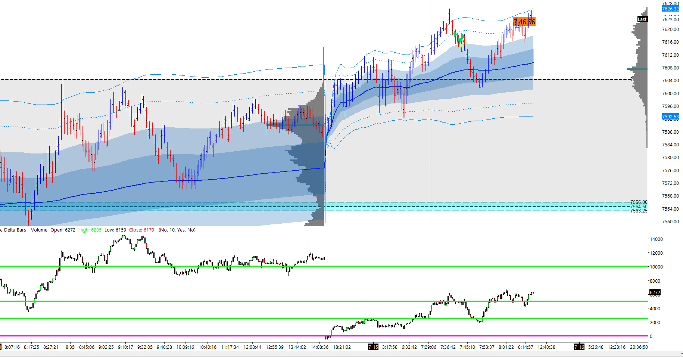Click the 7560.00 price scale label
The width and height of the screenshot is (683, 357).
coord(670,222)
